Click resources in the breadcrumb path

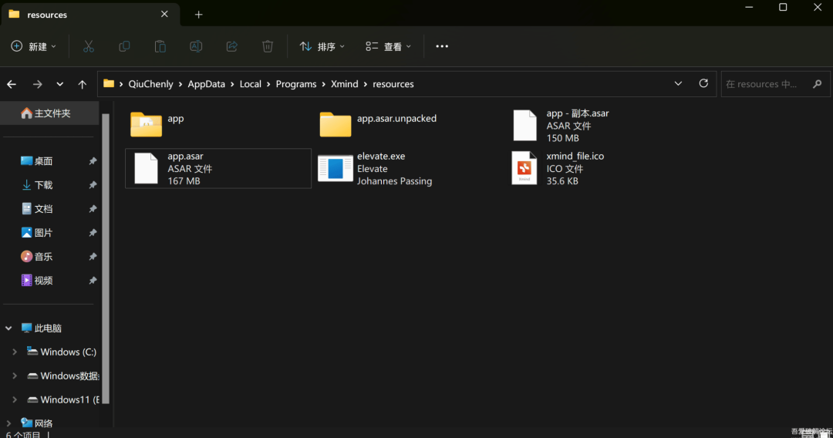393,84
